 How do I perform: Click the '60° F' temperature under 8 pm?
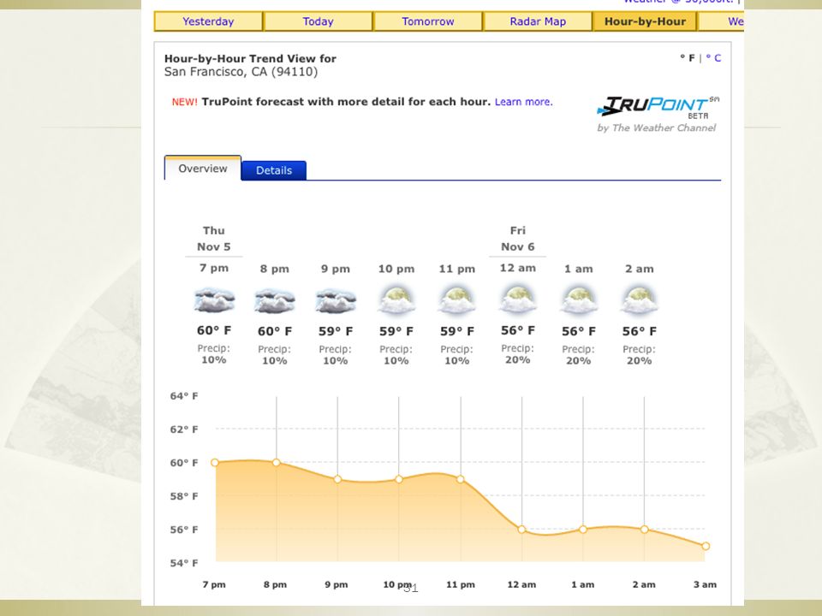tap(275, 331)
